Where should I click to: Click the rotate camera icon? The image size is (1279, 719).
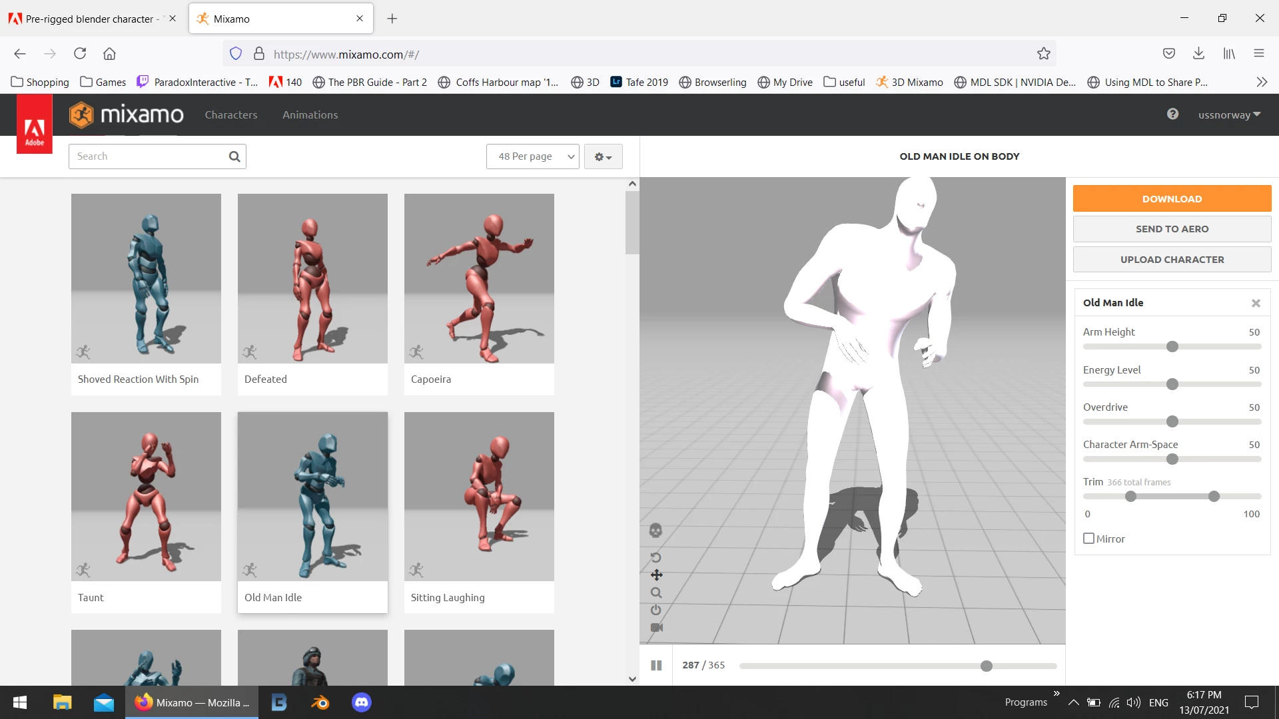pyautogui.click(x=656, y=557)
